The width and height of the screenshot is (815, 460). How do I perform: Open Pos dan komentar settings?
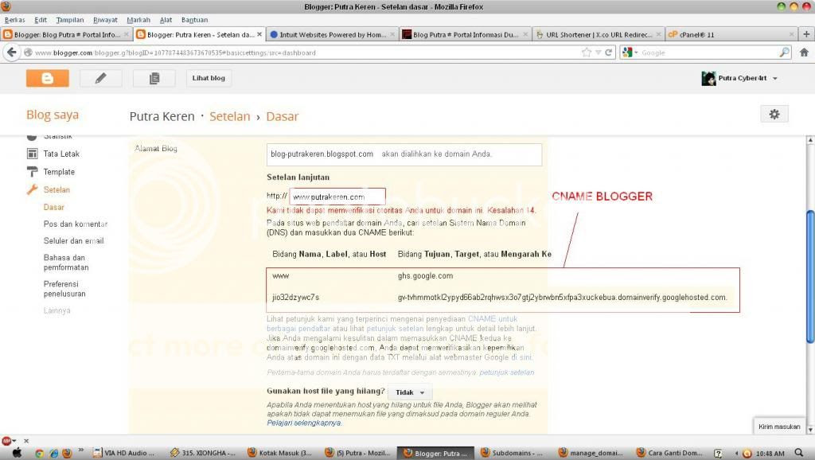tap(76, 224)
